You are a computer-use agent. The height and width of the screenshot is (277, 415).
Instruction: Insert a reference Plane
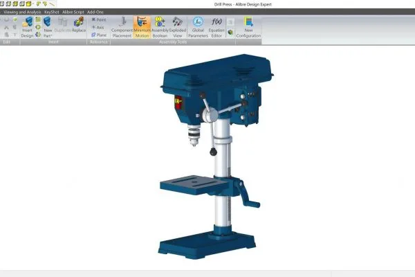coord(99,35)
